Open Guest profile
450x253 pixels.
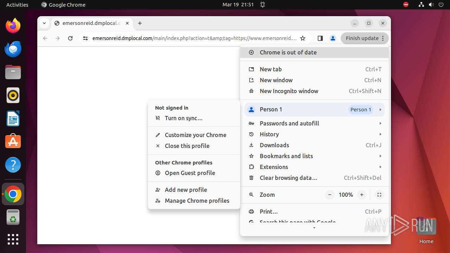tap(194, 173)
